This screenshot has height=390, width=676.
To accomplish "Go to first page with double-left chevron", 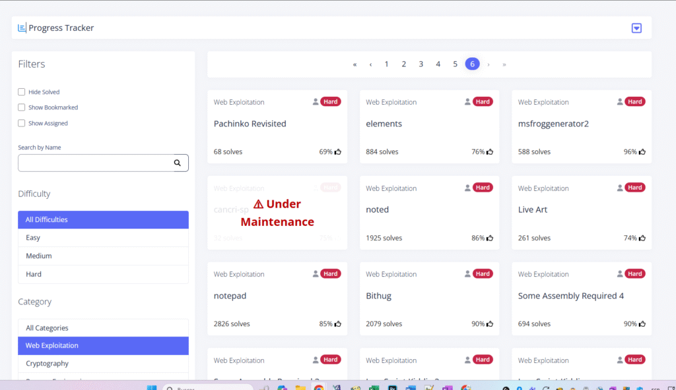I will click(355, 64).
